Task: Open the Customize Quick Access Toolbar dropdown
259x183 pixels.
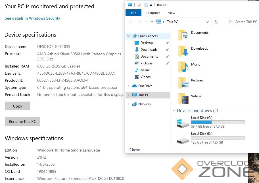Action: pos(151,5)
